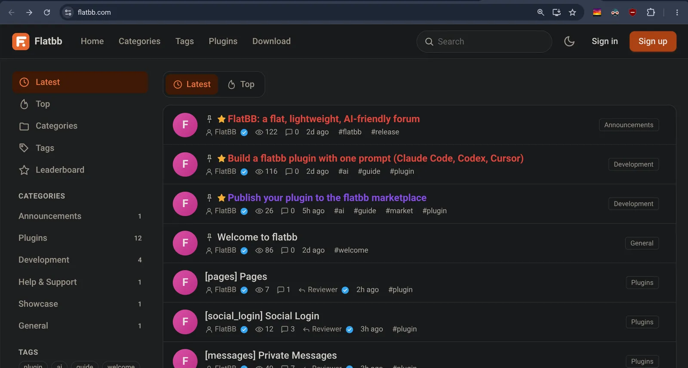The height and width of the screenshot is (368, 688).
Task: Click the browser back arrow
Action: pyautogui.click(x=12, y=12)
